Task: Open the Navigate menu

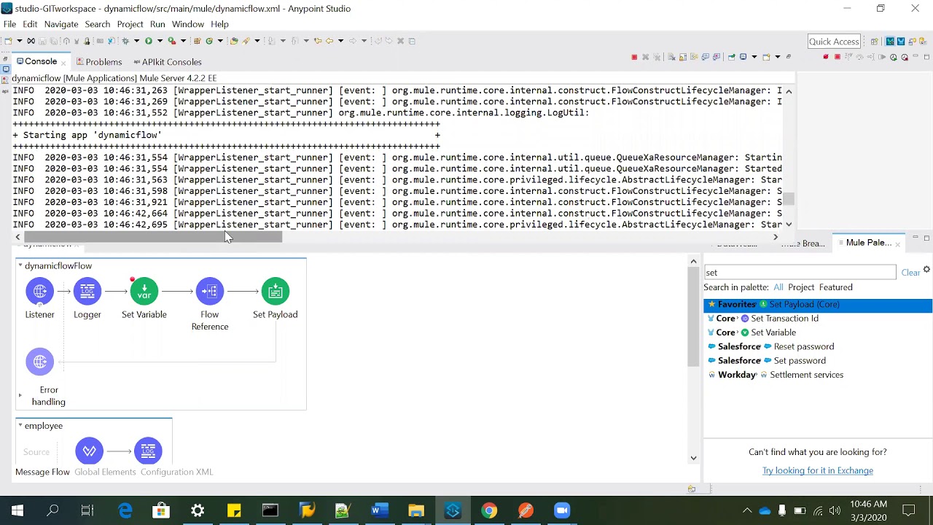Action: click(x=61, y=24)
